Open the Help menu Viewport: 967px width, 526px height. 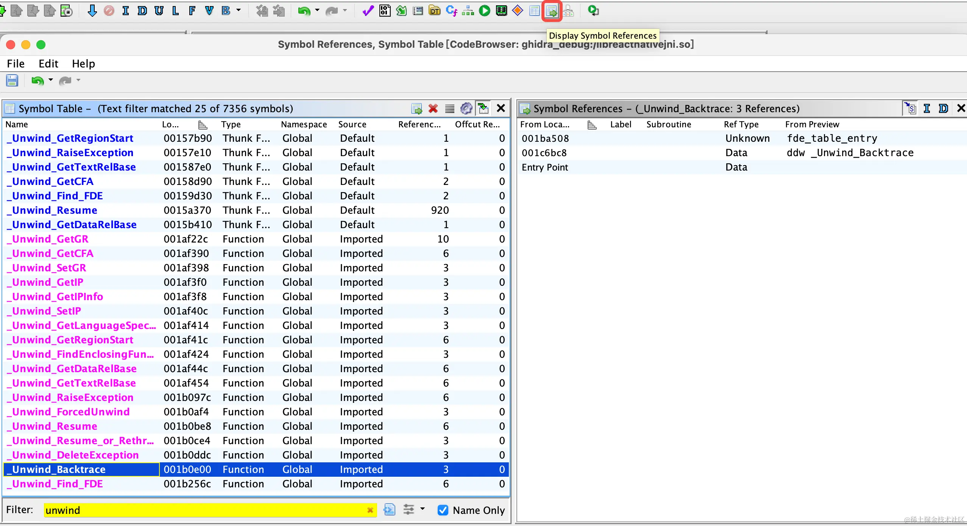83,64
